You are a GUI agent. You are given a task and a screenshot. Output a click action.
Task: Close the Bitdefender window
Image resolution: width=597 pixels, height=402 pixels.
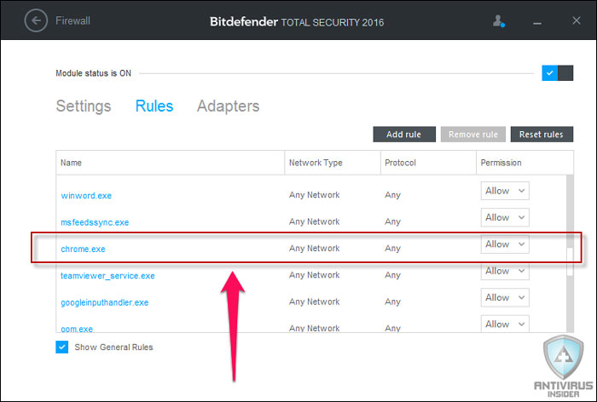576,20
